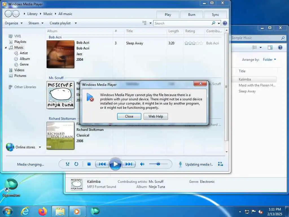Open the Burn tab
Image resolution: width=289 pixels, height=217 pixels.
(192, 15)
